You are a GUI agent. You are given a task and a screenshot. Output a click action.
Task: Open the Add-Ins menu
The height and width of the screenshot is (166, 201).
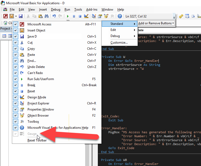point(92,10)
